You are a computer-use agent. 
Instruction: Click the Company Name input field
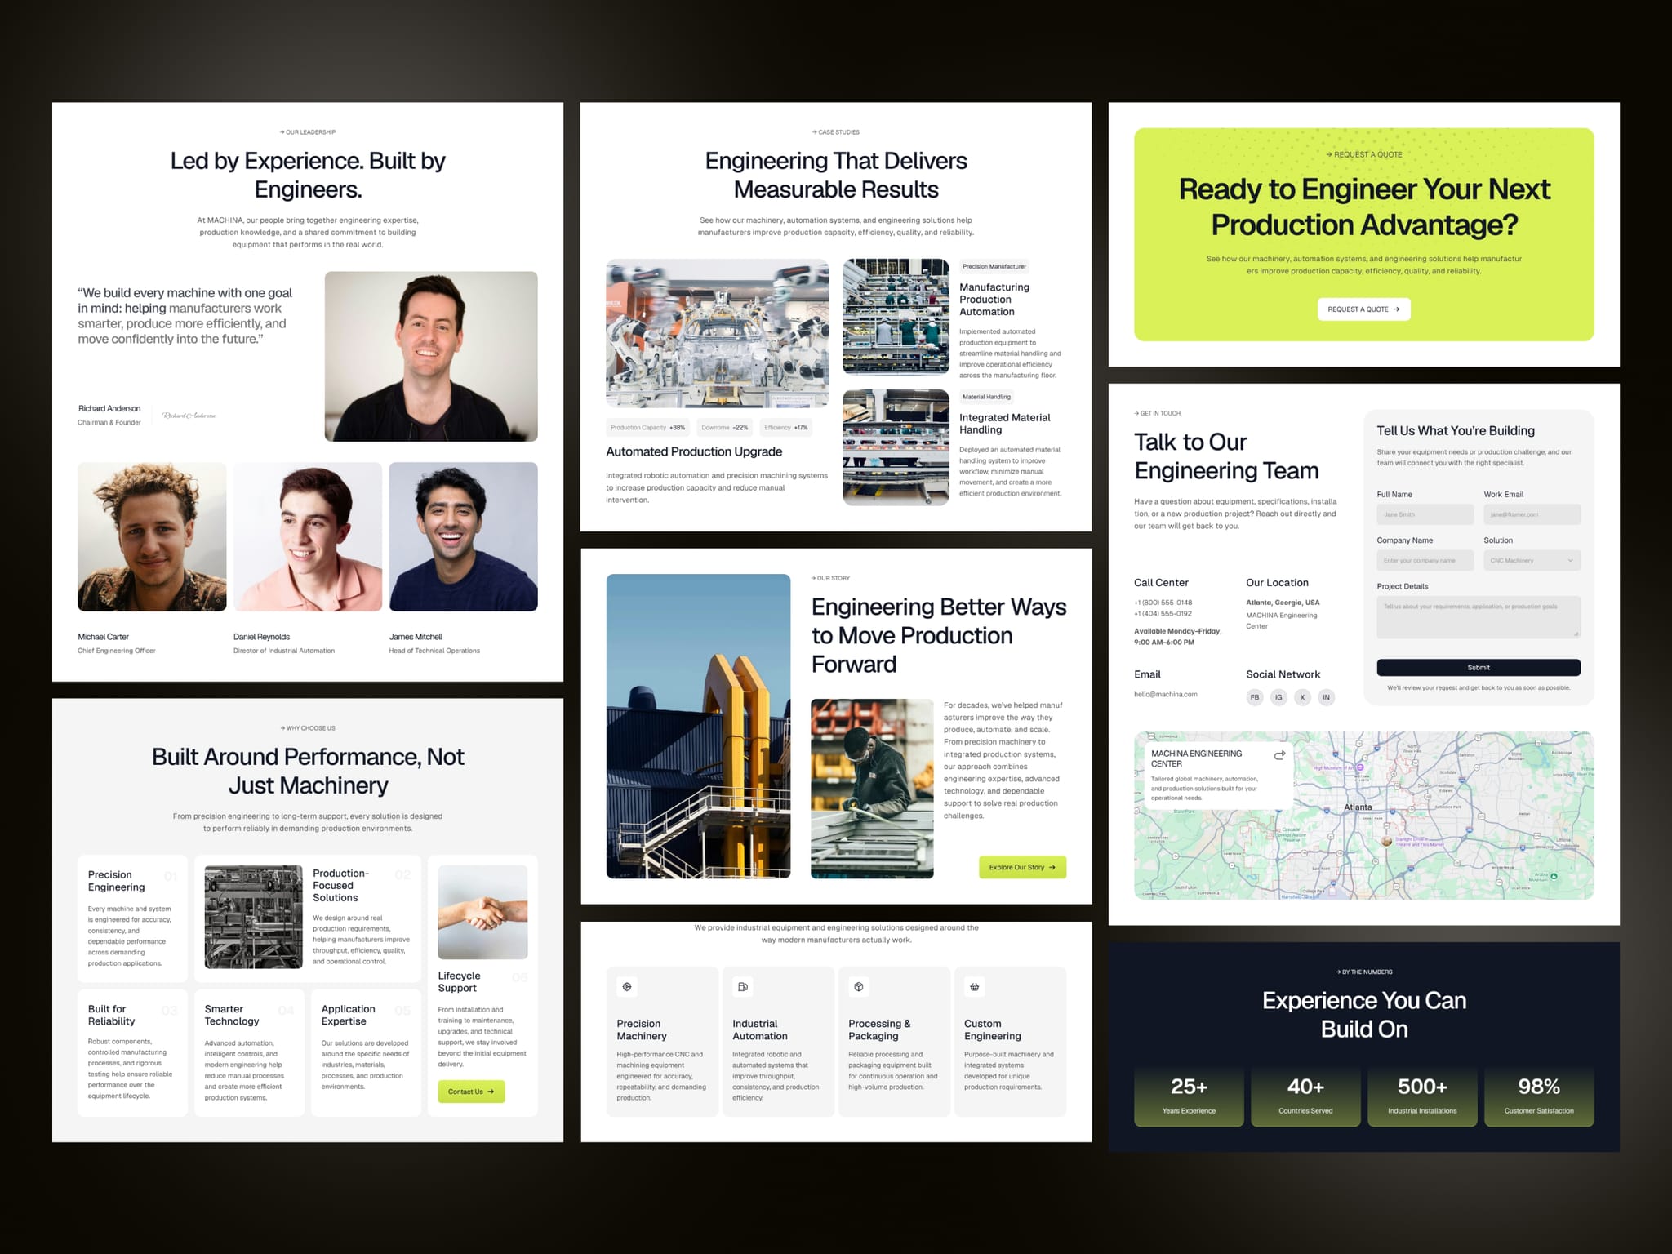(1425, 560)
